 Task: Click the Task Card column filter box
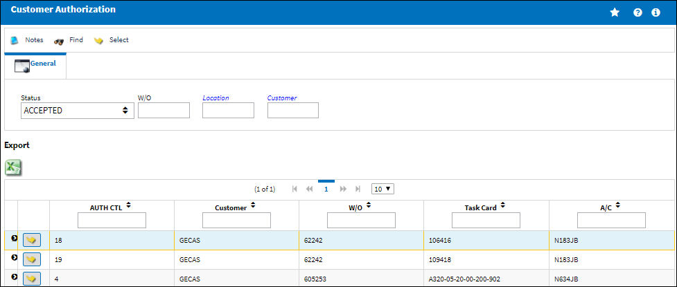486,220
